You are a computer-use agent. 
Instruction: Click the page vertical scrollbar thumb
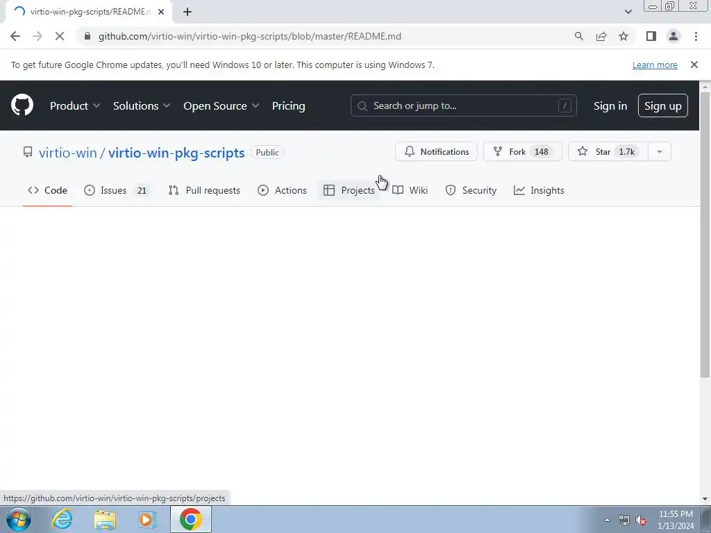[x=705, y=235]
